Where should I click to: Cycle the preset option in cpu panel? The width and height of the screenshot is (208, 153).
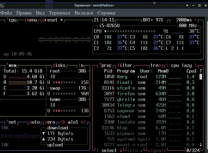50,20
